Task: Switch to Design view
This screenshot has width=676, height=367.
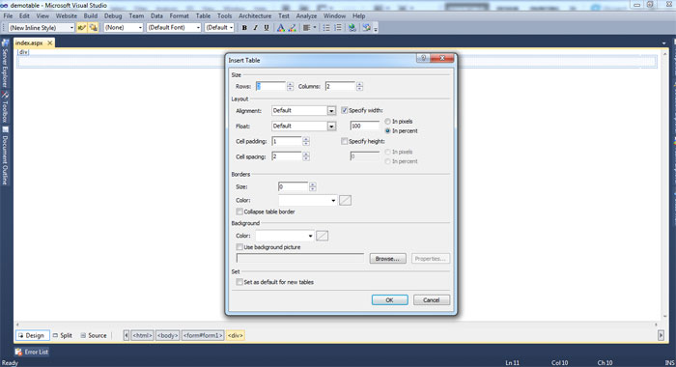Action: click(33, 335)
